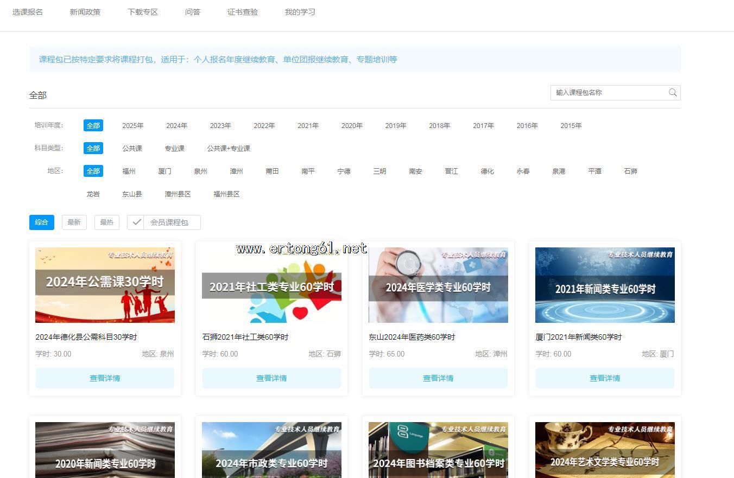Image resolution: width=734 pixels, height=478 pixels.
Task: Go to the 证书查验 page
Action: pyautogui.click(x=243, y=12)
